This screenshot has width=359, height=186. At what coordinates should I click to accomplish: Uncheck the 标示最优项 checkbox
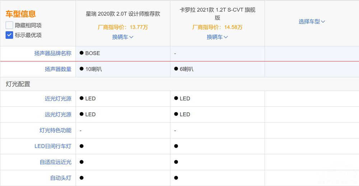pos(9,35)
